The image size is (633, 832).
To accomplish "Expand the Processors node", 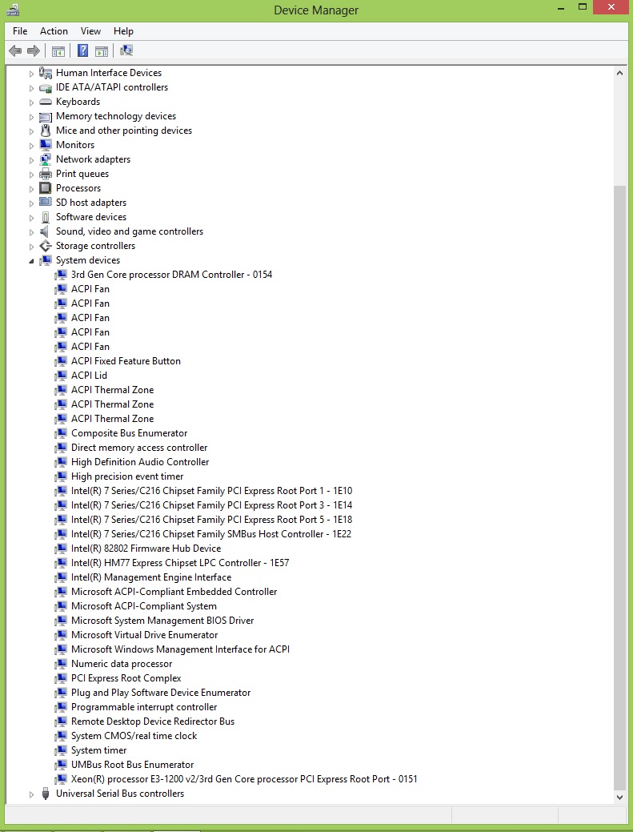I will click(31, 189).
